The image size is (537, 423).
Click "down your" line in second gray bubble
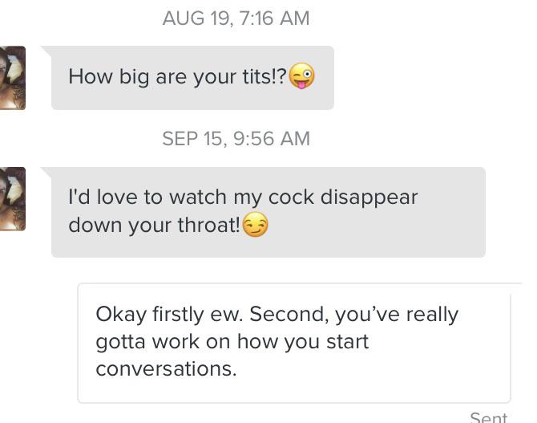click(x=119, y=226)
